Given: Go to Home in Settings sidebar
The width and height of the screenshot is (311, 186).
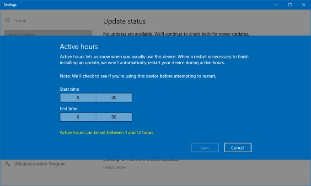Looking at the screenshot, I should click(x=20, y=21).
